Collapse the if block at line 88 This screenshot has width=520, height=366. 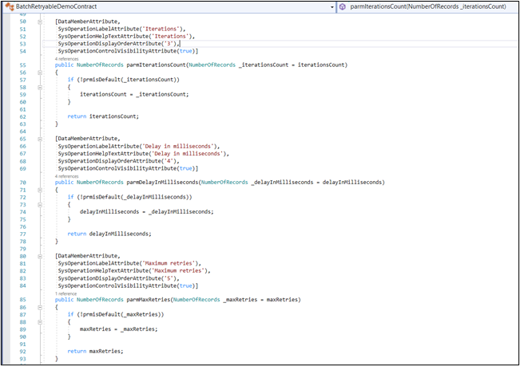[x=40, y=321]
